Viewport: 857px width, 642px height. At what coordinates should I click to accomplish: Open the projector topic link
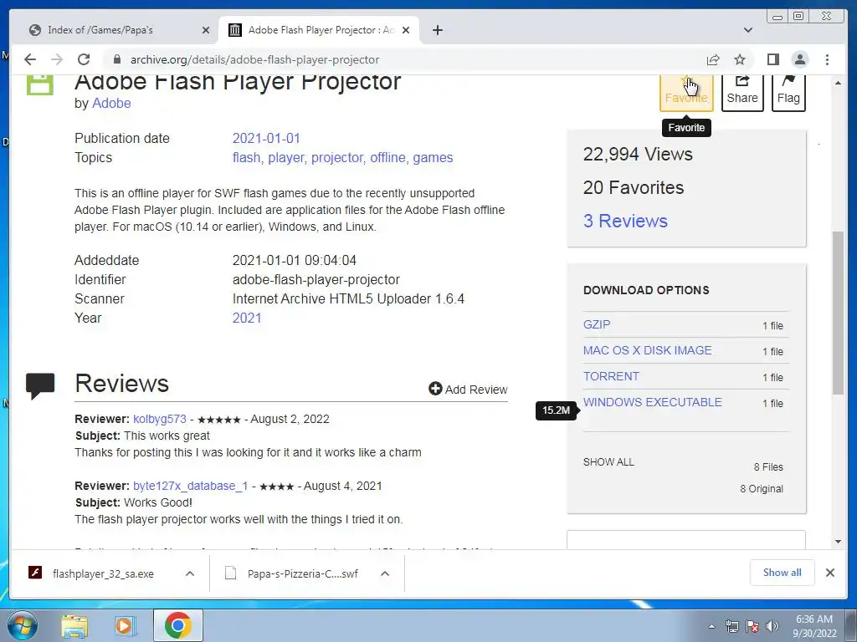click(x=336, y=158)
